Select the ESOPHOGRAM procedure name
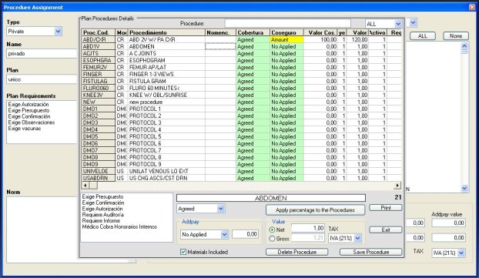479x278 pixels. [166, 61]
